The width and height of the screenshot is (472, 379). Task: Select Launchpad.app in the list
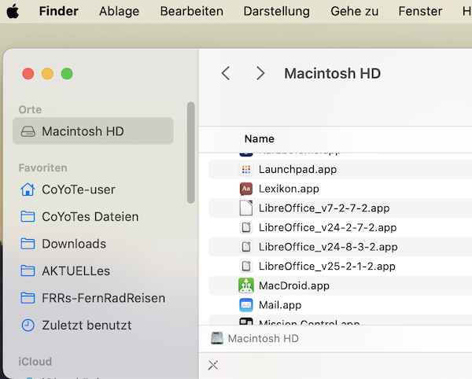coord(340,169)
